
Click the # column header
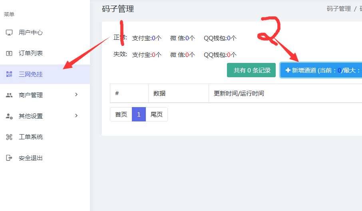coord(129,93)
